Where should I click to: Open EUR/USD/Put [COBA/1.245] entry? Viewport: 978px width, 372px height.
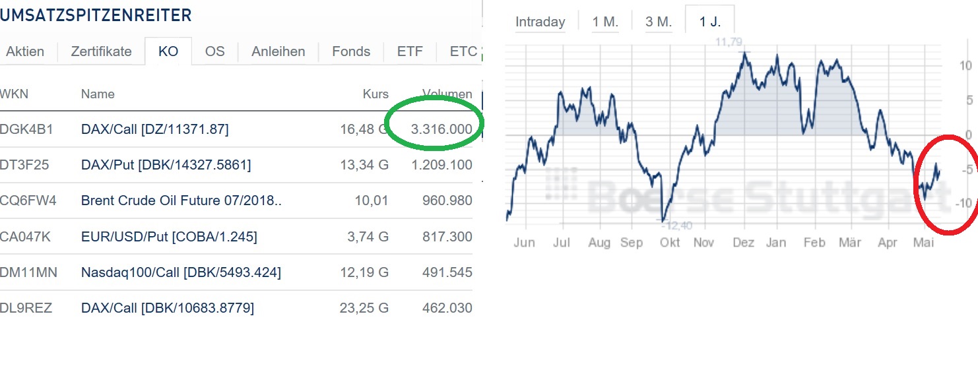pyautogui.click(x=169, y=236)
